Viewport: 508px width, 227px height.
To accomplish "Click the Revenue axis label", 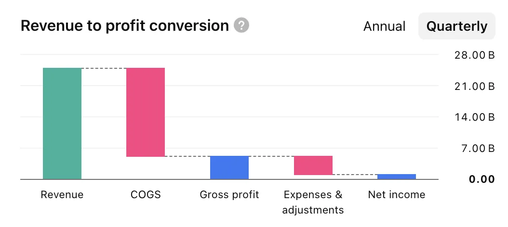I will [62, 195].
